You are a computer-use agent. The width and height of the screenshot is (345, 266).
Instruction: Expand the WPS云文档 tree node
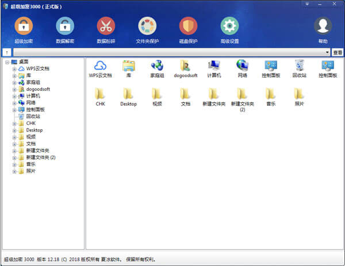[14, 69]
